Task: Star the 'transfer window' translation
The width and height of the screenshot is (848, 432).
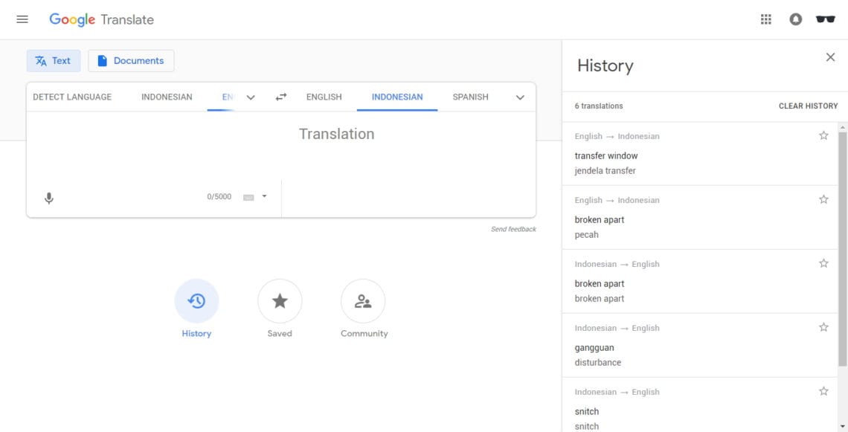Action: 823,135
